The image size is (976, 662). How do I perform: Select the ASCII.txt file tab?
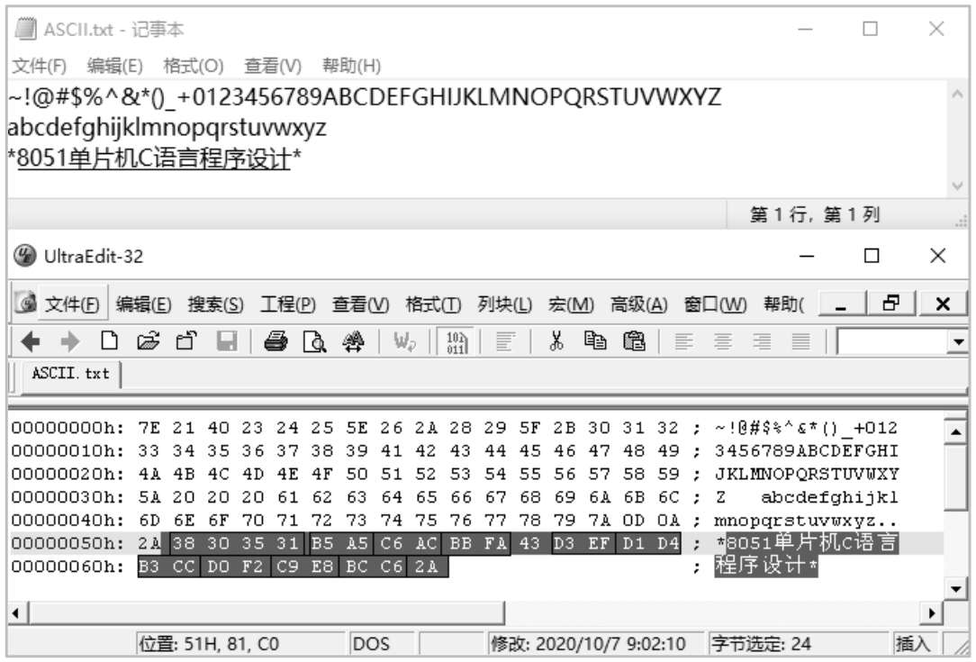[x=70, y=374]
